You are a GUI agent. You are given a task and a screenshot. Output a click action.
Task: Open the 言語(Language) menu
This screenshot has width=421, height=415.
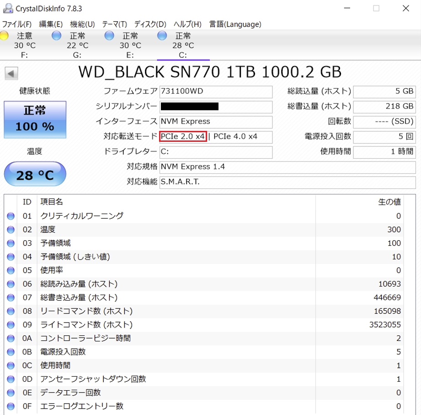point(235,24)
